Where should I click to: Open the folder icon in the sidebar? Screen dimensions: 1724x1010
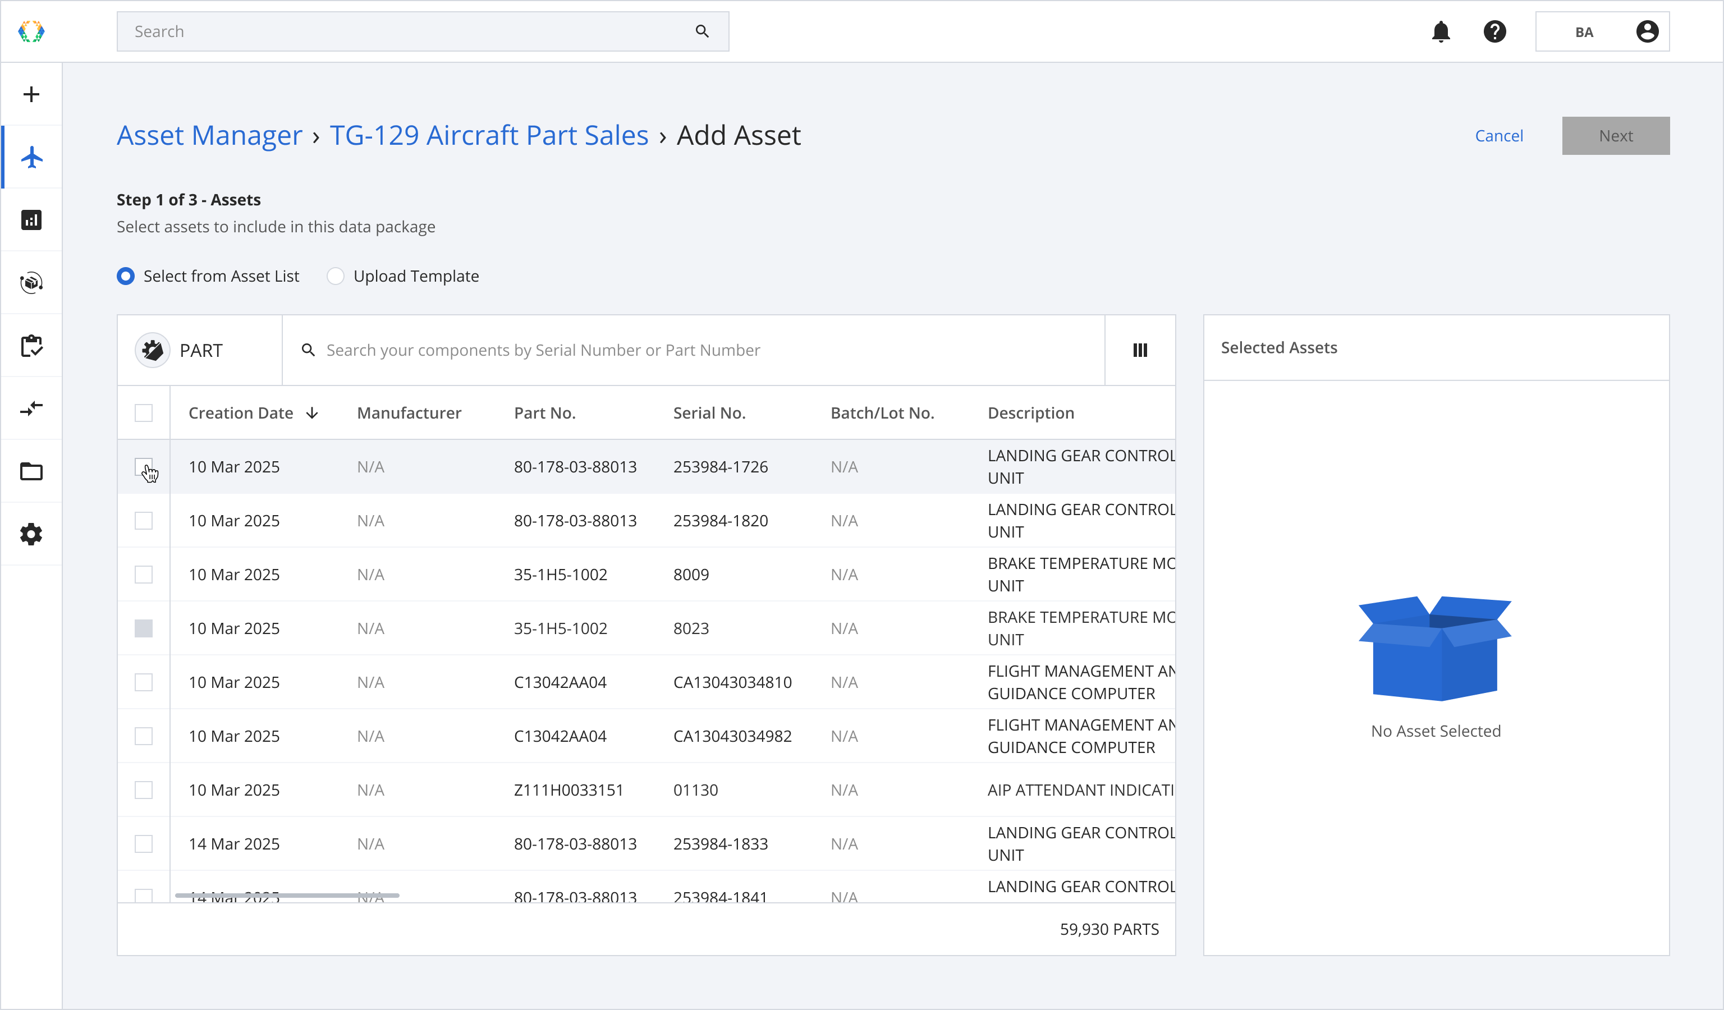point(31,472)
